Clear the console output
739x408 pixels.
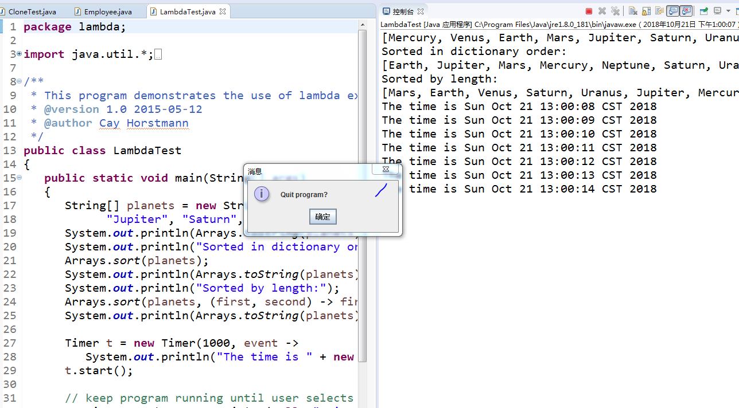tap(633, 11)
